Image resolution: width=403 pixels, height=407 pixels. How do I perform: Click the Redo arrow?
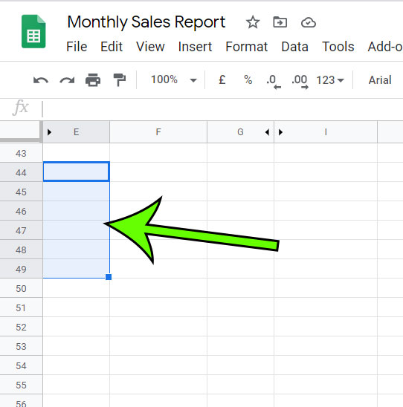click(x=67, y=80)
